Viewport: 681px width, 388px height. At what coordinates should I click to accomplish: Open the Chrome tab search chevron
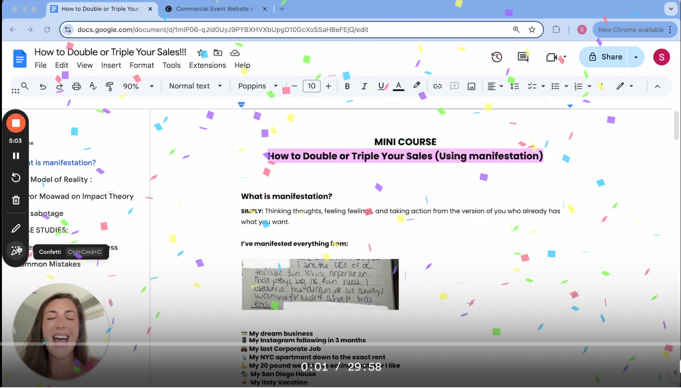point(671,9)
